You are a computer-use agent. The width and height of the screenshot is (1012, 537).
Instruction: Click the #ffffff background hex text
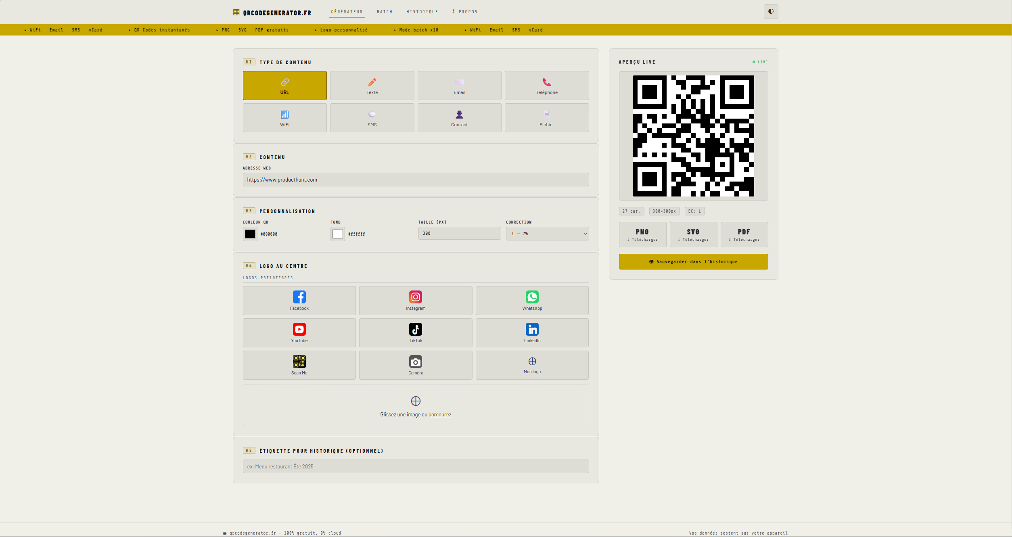(x=356, y=234)
